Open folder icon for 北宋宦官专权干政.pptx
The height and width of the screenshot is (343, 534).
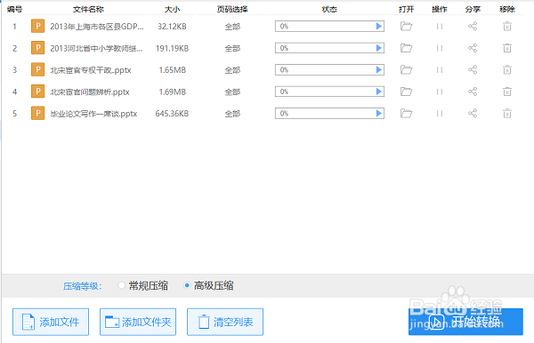coord(406,69)
